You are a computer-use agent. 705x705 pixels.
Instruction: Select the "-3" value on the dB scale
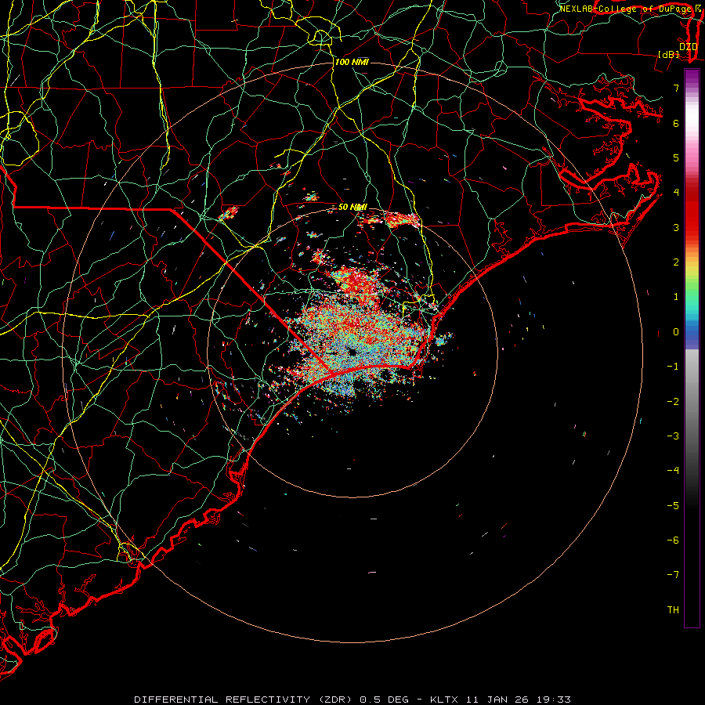(x=673, y=436)
